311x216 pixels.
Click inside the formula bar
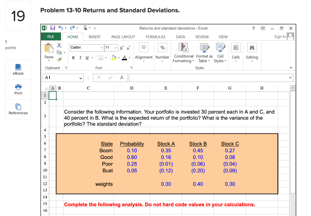coord(210,78)
